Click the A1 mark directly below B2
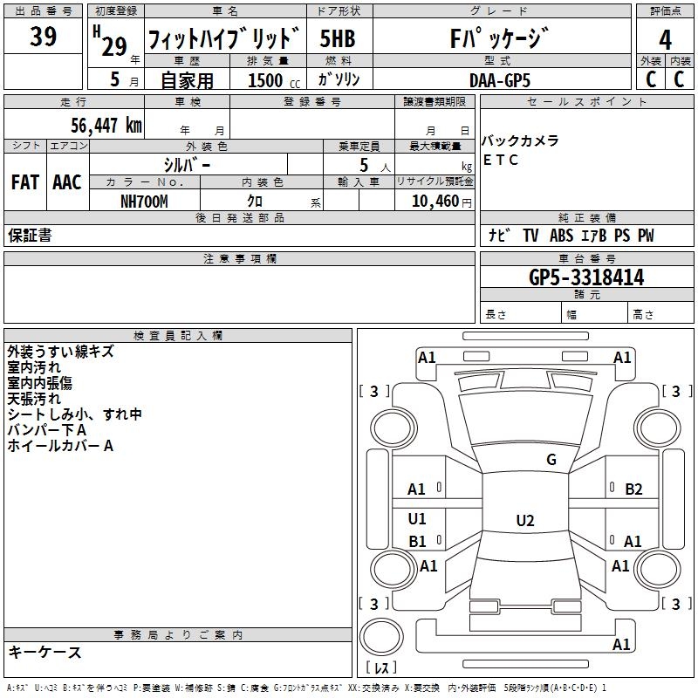Image resolution: width=698 pixels, height=698 pixels. [633, 541]
